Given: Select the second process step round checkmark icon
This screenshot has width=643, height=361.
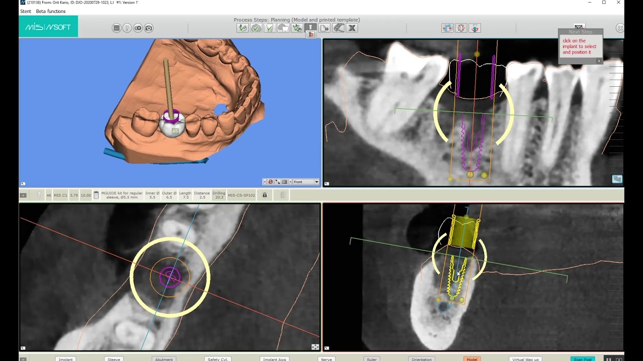Looking at the screenshot, I should [x=256, y=28].
